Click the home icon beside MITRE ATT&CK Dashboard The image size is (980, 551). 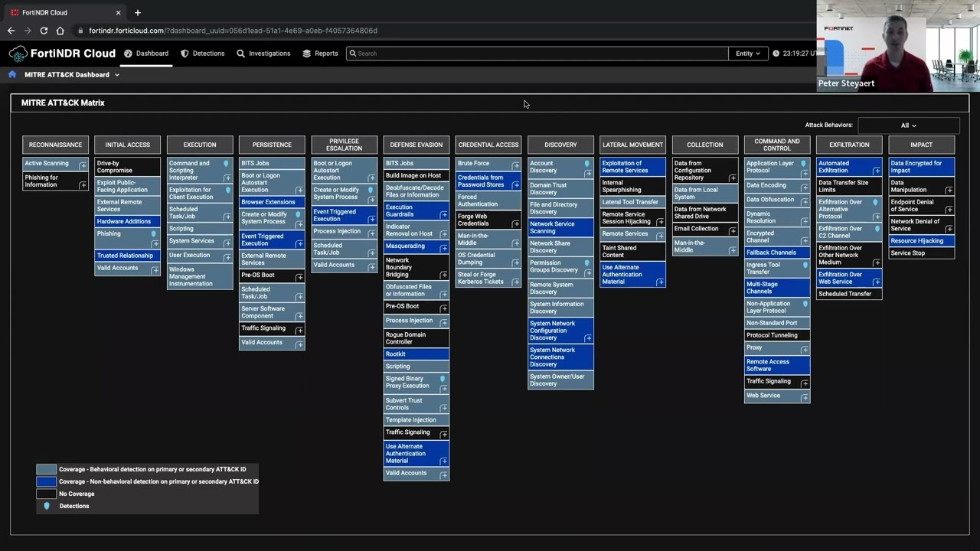point(12,74)
